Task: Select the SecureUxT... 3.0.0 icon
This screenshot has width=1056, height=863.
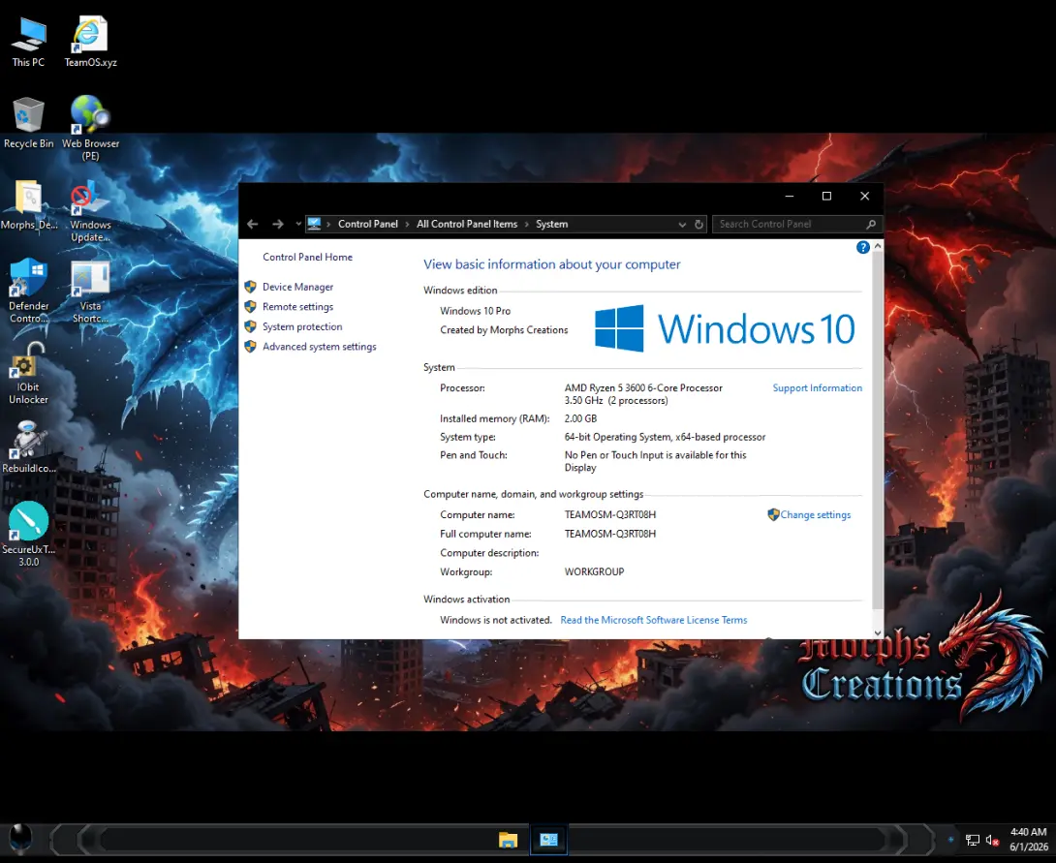Action: point(28,535)
